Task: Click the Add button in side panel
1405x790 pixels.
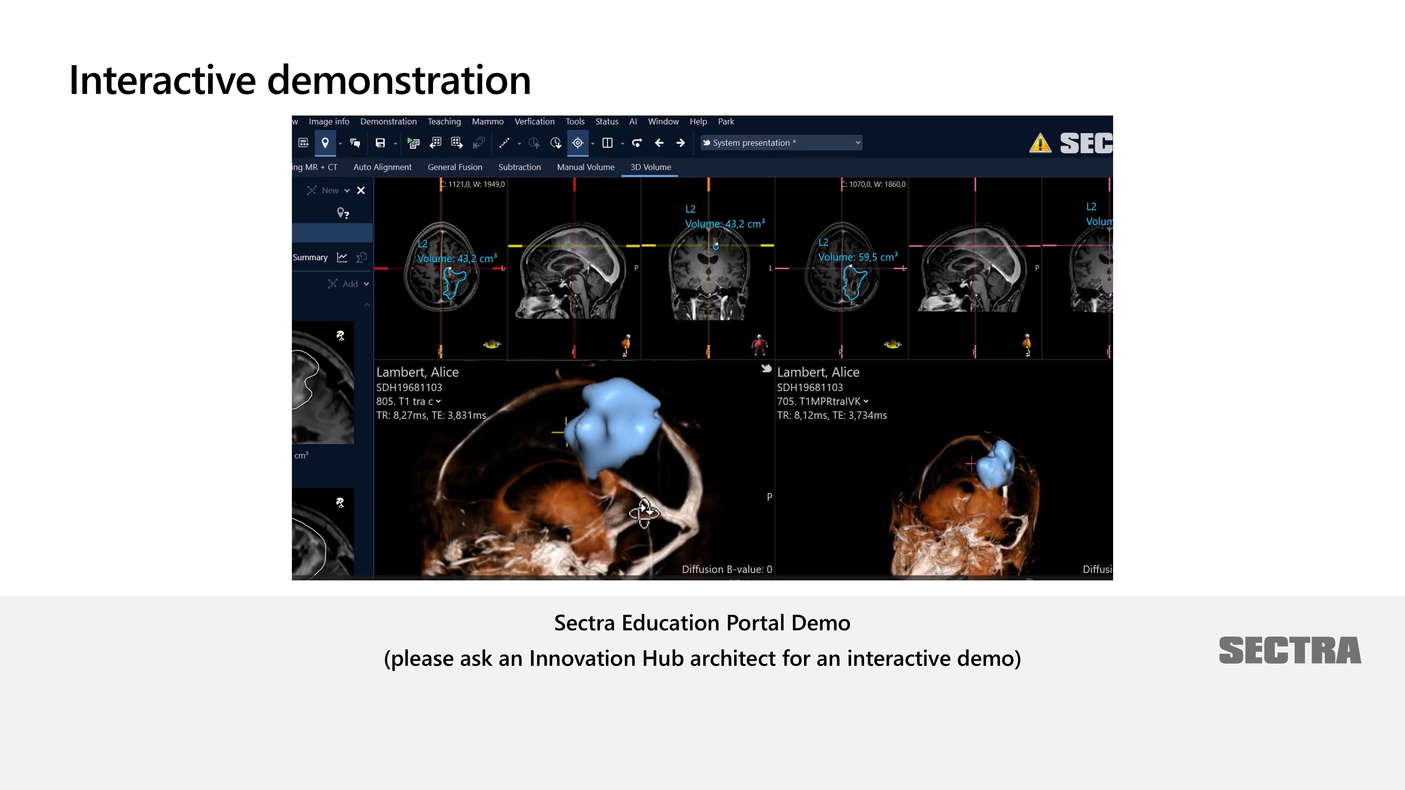Action: (x=342, y=284)
